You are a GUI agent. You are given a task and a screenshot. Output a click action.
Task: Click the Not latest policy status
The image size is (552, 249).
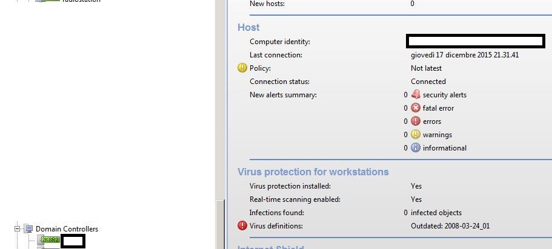pos(427,68)
